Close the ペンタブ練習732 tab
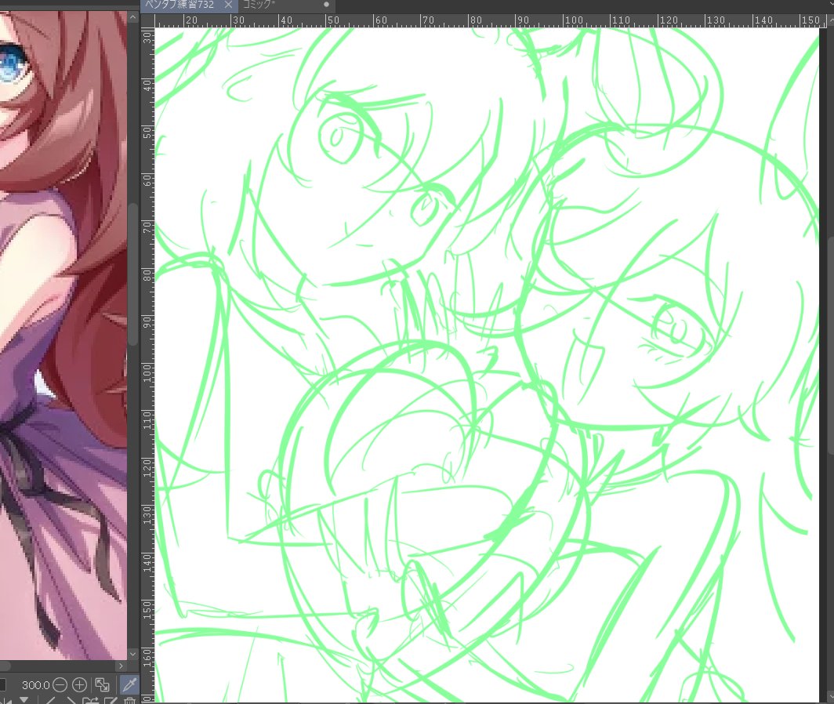The image size is (834, 704). click(228, 5)
